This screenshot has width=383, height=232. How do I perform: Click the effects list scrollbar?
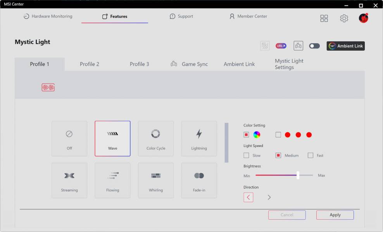tap(226, 142)
